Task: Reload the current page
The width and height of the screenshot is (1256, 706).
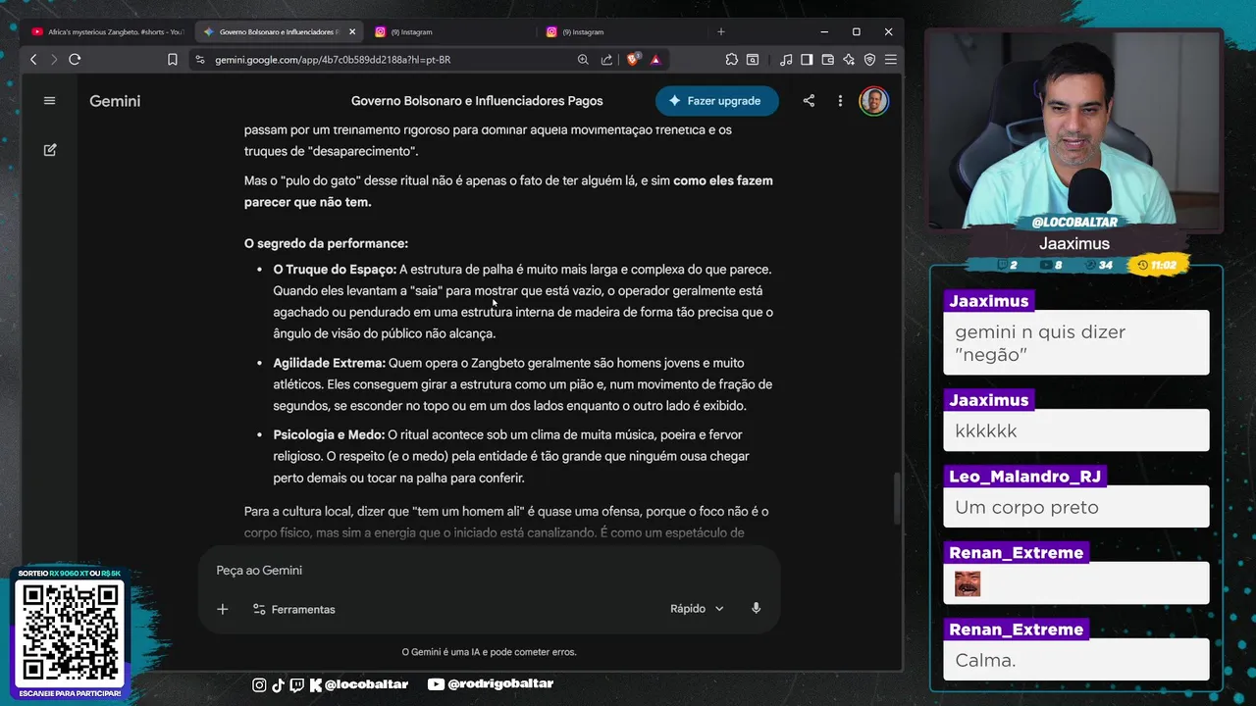Action: (75, 60)
